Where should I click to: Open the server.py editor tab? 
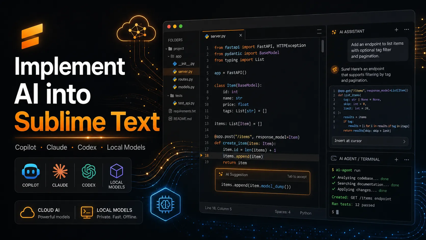click(x=223, y=35)
